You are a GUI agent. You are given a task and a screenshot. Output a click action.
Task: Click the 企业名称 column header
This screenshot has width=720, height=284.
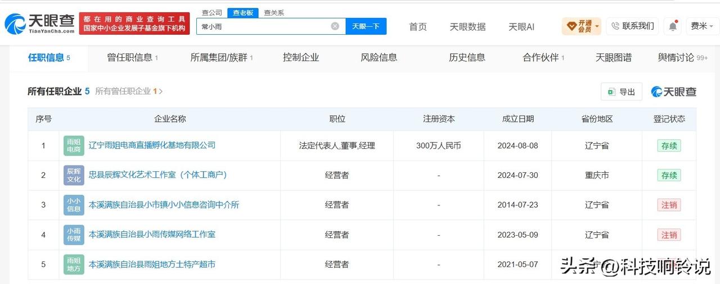tap(170, 119)
